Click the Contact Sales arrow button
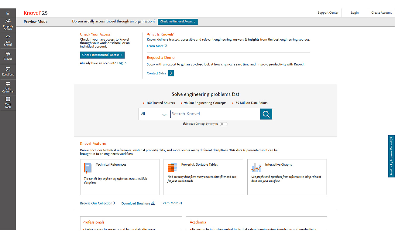The image size is (395, 239). [x=171, y=73]
